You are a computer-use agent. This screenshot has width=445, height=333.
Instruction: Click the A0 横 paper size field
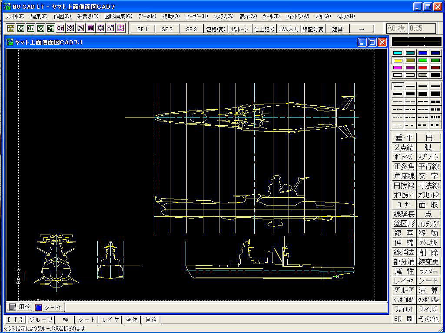pyautogui.click(x=397, y=29)
